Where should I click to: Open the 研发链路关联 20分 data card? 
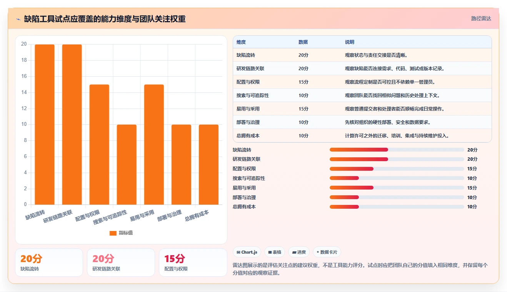click(x=121, y=262)
